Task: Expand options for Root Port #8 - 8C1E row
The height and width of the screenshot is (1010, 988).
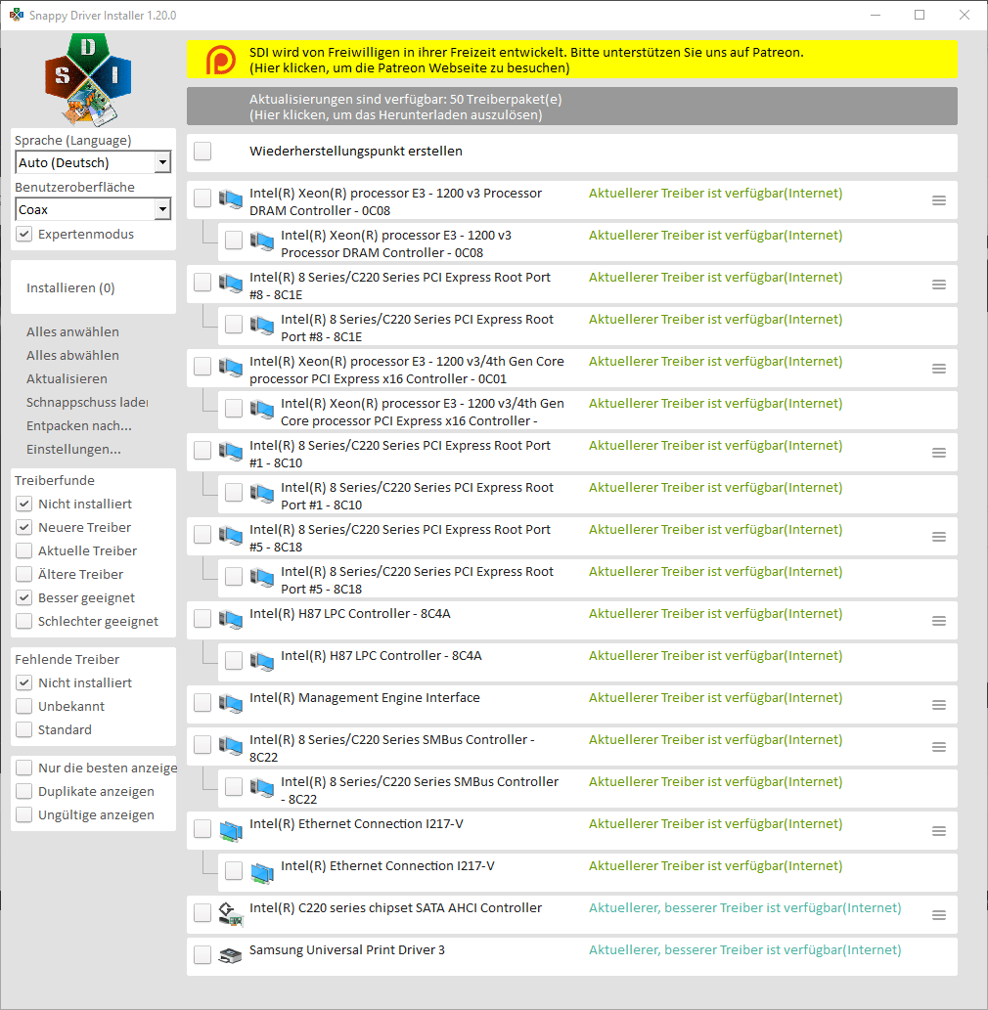Action: click(939, 285)
